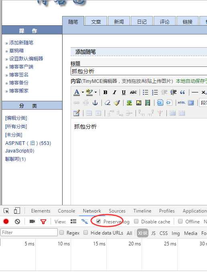
Task: Click the DevTools inspect element icon
Action: click(x=6, y=211)
